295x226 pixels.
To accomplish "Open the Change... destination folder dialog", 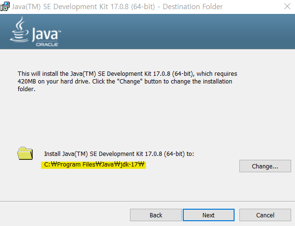I will point(265,166).
